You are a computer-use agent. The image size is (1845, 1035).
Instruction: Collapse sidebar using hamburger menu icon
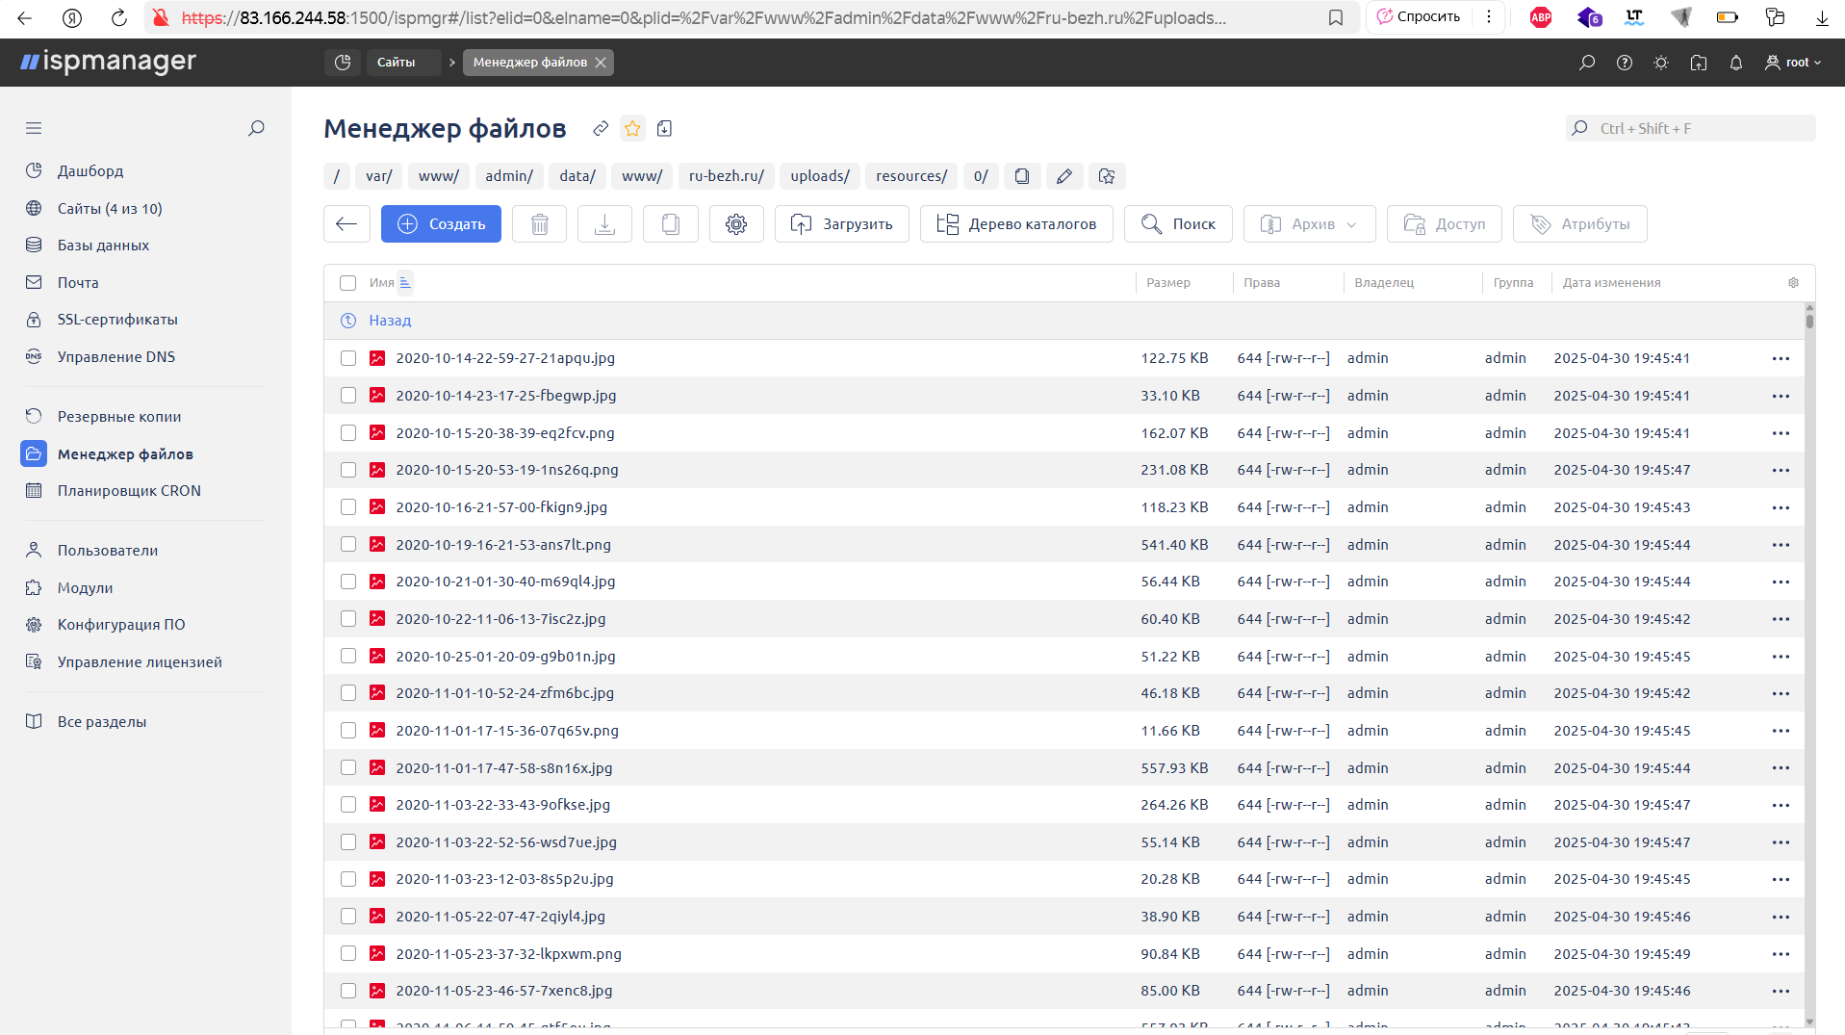tap(34, 128)
